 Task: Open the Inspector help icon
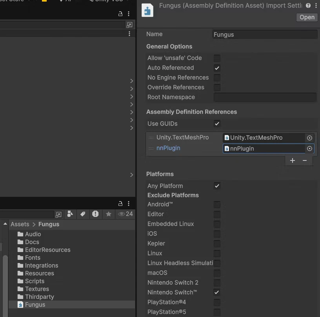point(308,5)
